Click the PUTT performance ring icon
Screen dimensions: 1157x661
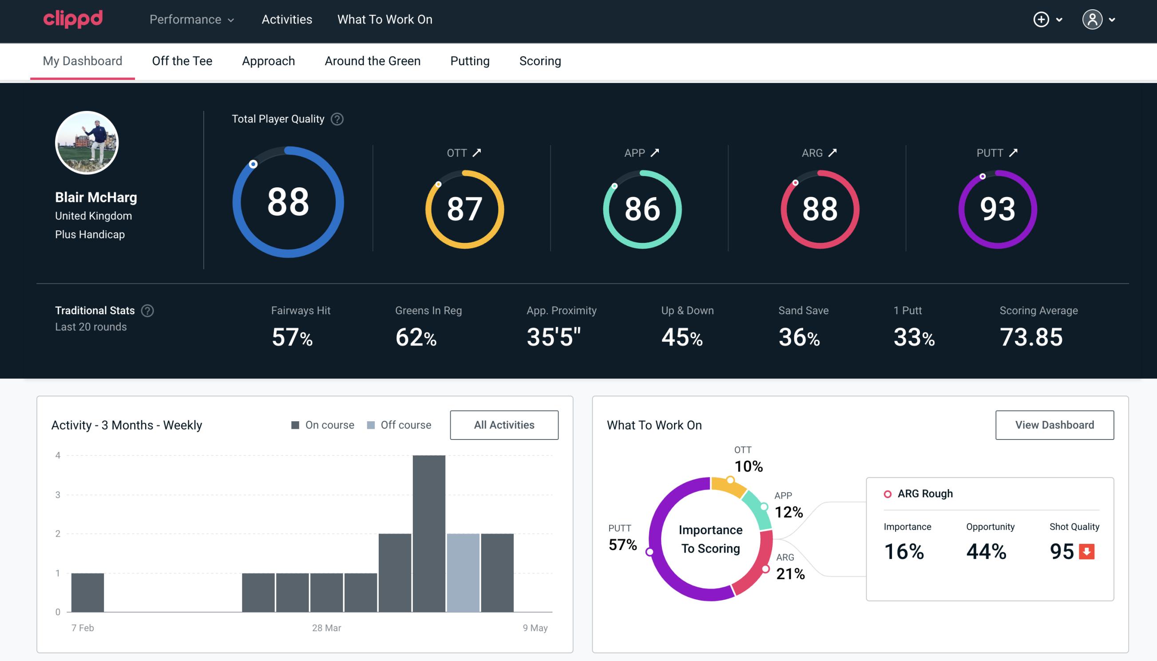click(996, 208)
